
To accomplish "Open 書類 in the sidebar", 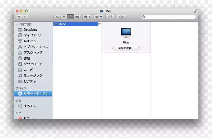I will (x=33, y=58).
